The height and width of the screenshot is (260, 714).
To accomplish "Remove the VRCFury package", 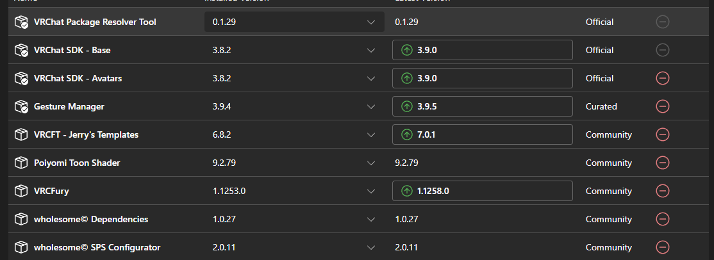I will (663, 191).
